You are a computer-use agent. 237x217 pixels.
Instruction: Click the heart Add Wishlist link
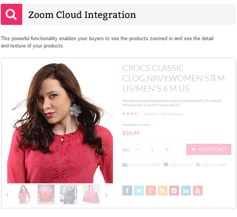coord(178,165)
